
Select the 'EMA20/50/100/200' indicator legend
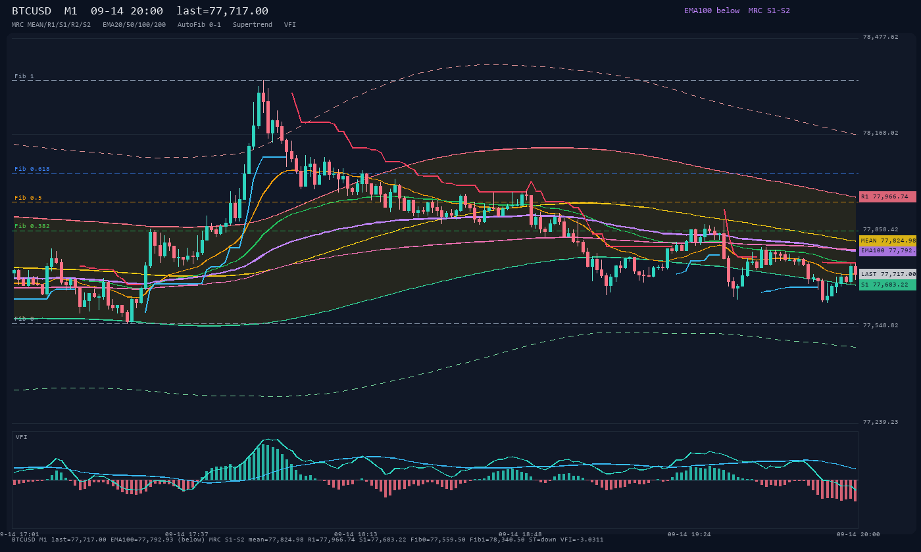pos(134,24)
